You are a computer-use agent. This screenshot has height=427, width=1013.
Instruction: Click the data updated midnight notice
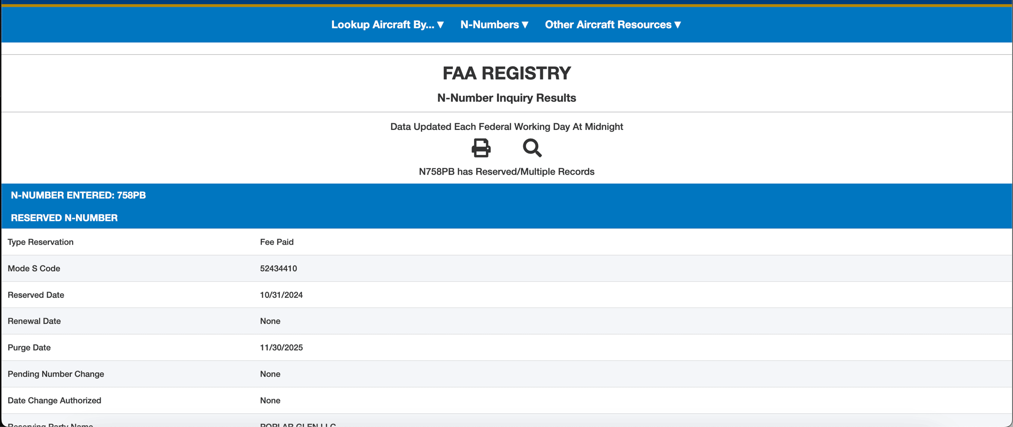click(x=506, y=127)
